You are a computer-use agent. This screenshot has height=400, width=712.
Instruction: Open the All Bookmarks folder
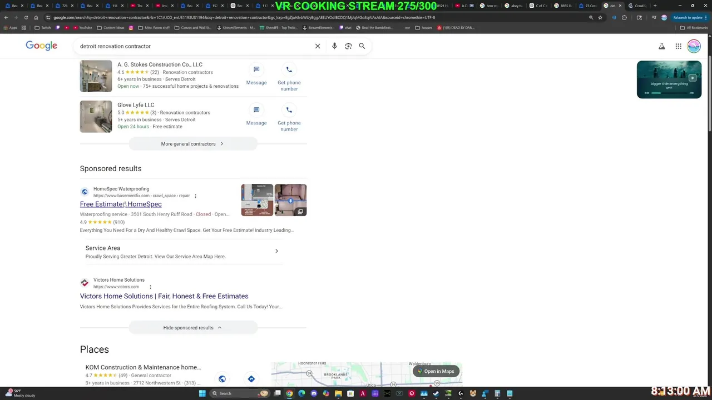pos(694,28)
